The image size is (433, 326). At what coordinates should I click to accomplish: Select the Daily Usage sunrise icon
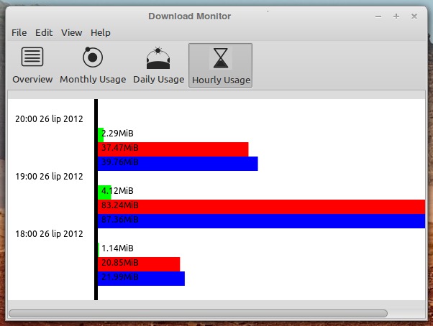point(158,58)
